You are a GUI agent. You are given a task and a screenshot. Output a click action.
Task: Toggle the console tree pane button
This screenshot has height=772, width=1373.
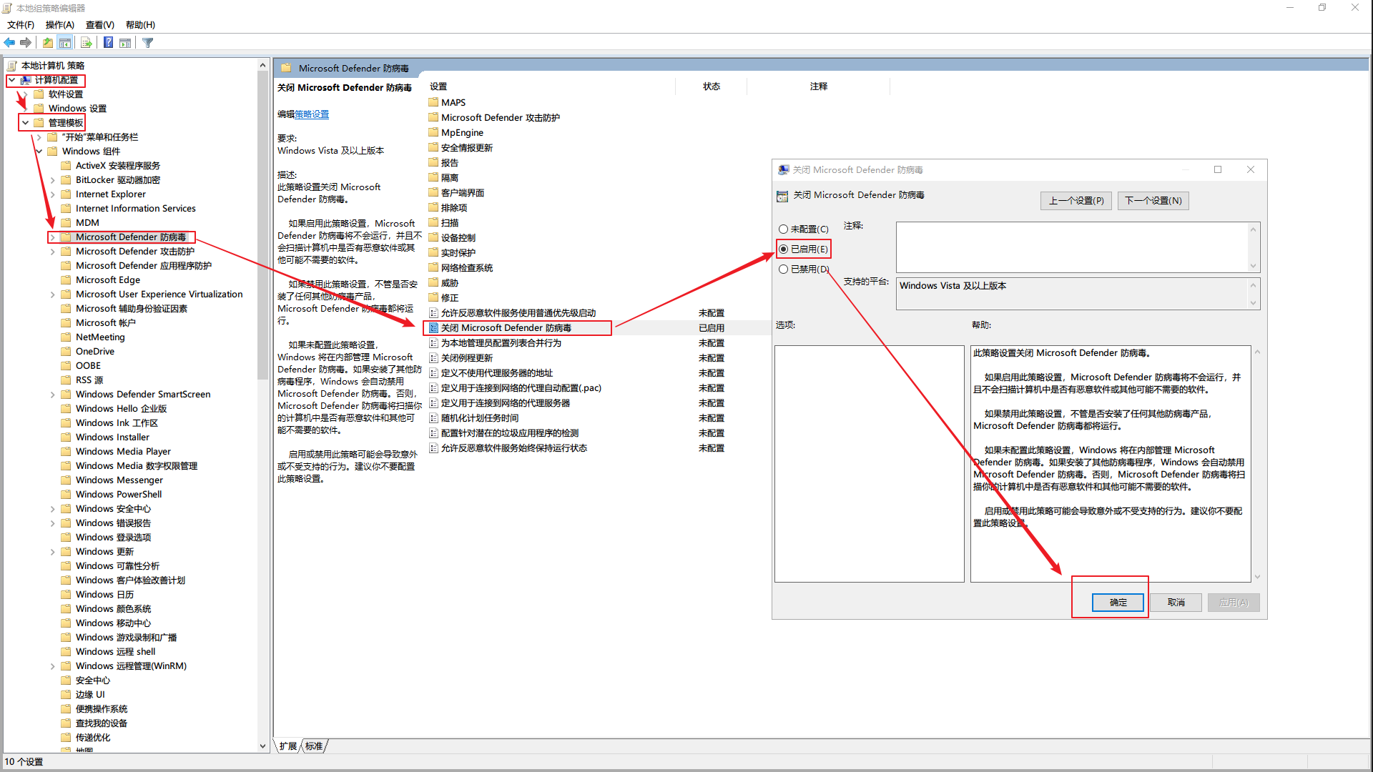click(x=65, y=43)
